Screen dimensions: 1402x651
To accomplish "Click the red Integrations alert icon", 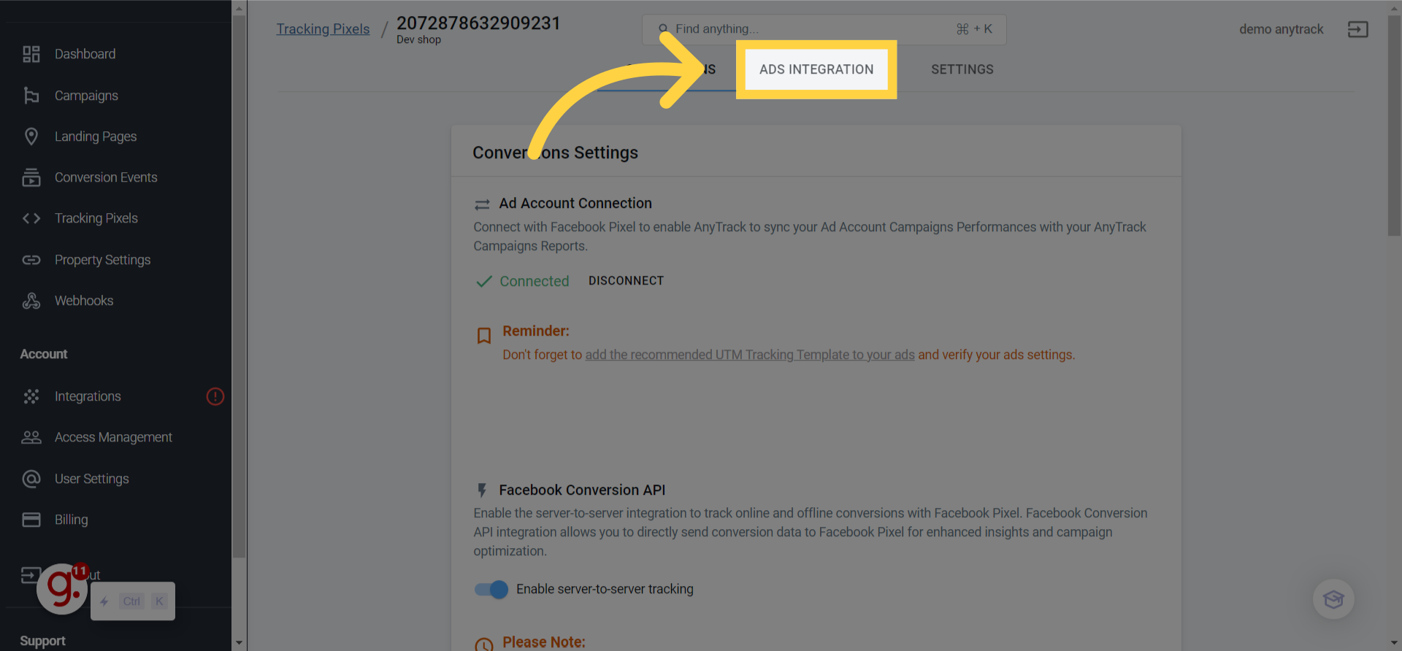I will click(215, 396).
